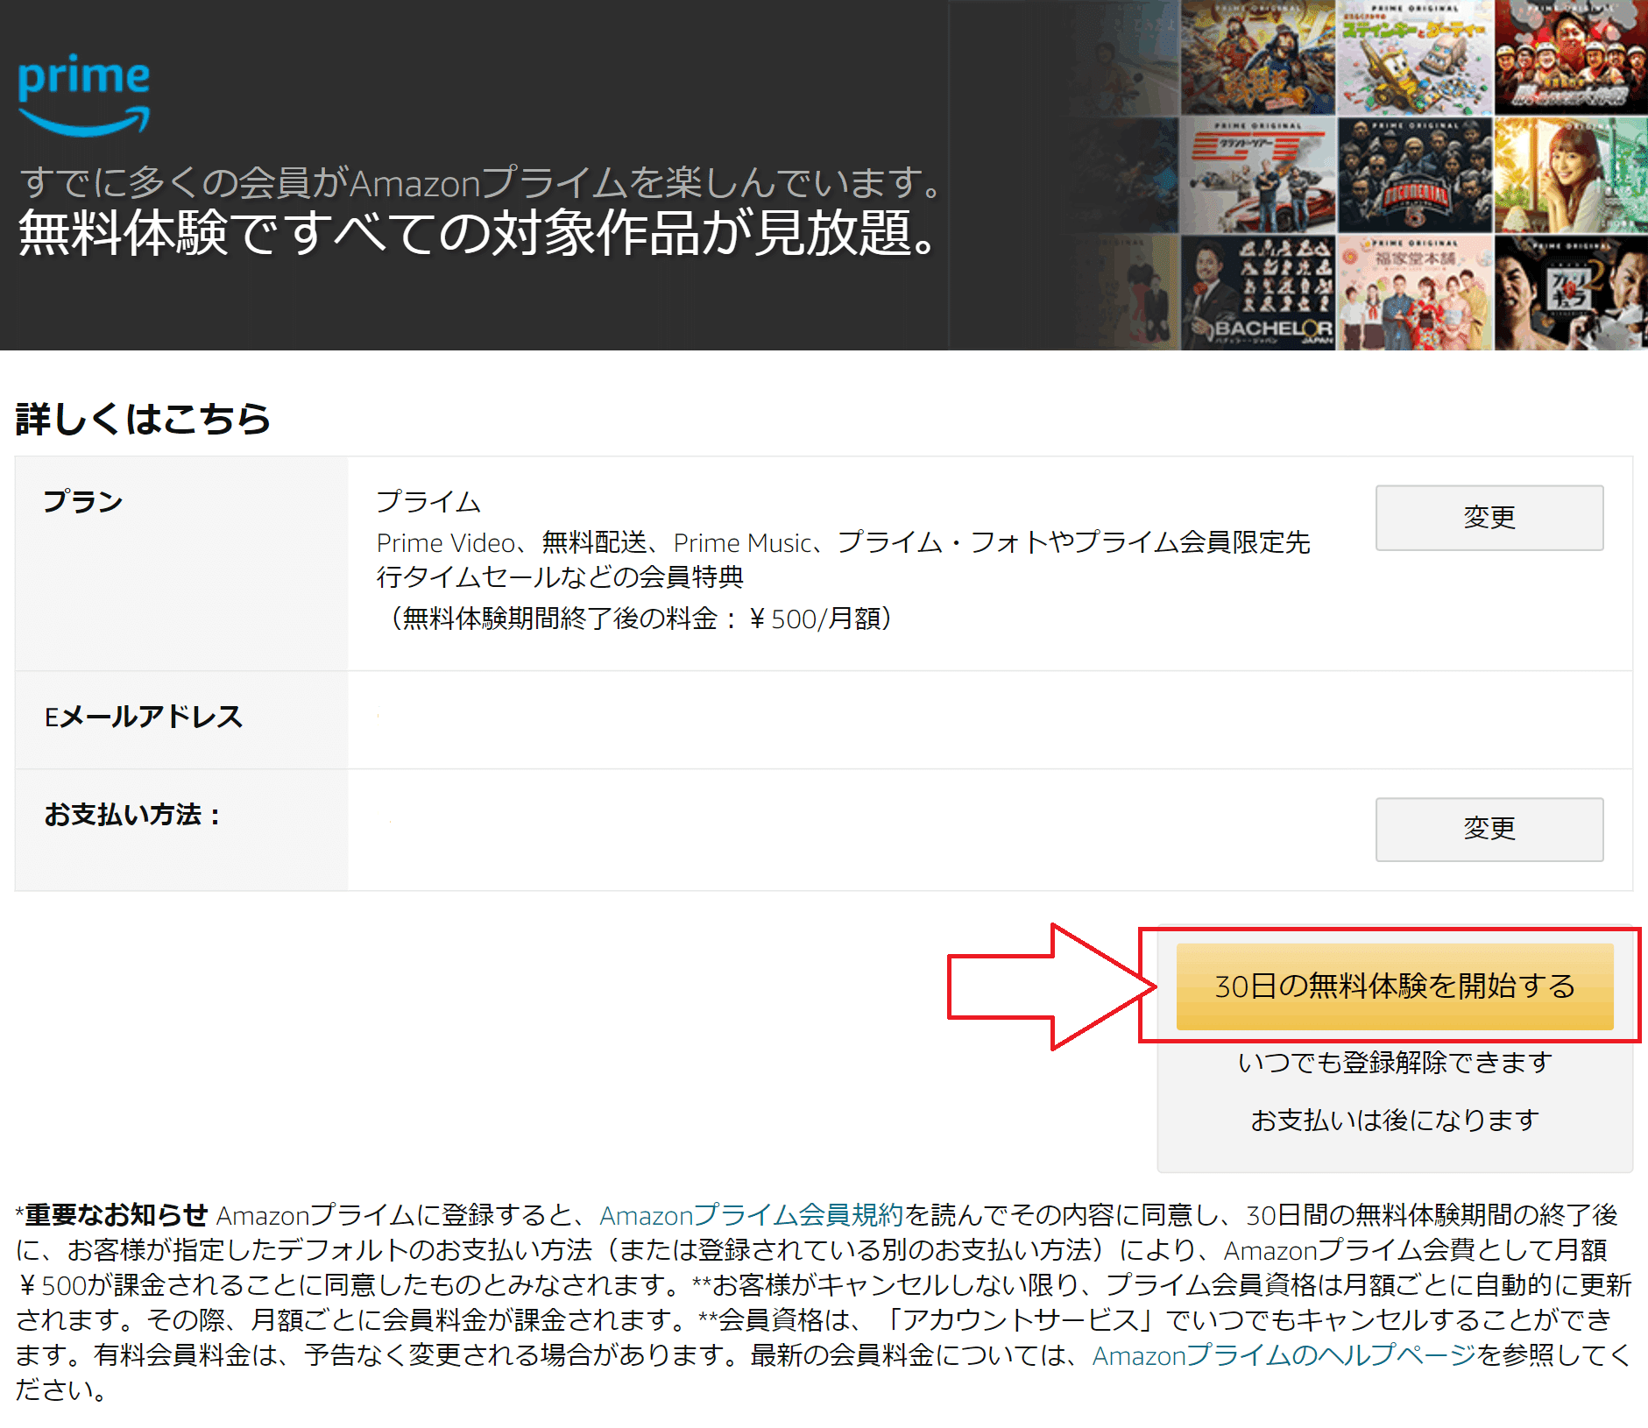
Task: Click the 無料体験期間終了後の料金 ￥500/月額 text
Action: pyautogui.click(x=640, y=619)
